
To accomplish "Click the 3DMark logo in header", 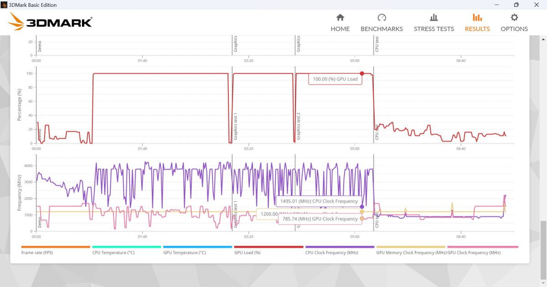I will coord(50,22).
